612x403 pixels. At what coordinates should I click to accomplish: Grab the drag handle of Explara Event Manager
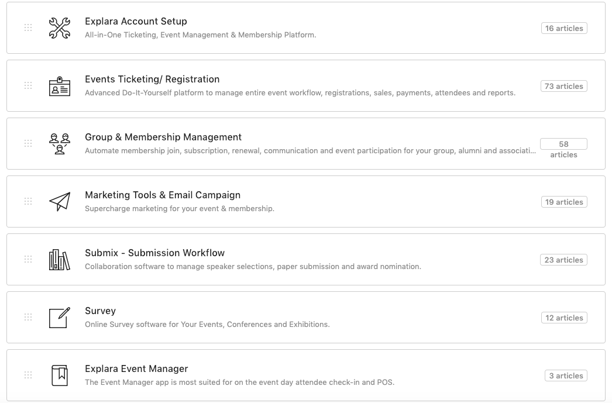point(28,375)
